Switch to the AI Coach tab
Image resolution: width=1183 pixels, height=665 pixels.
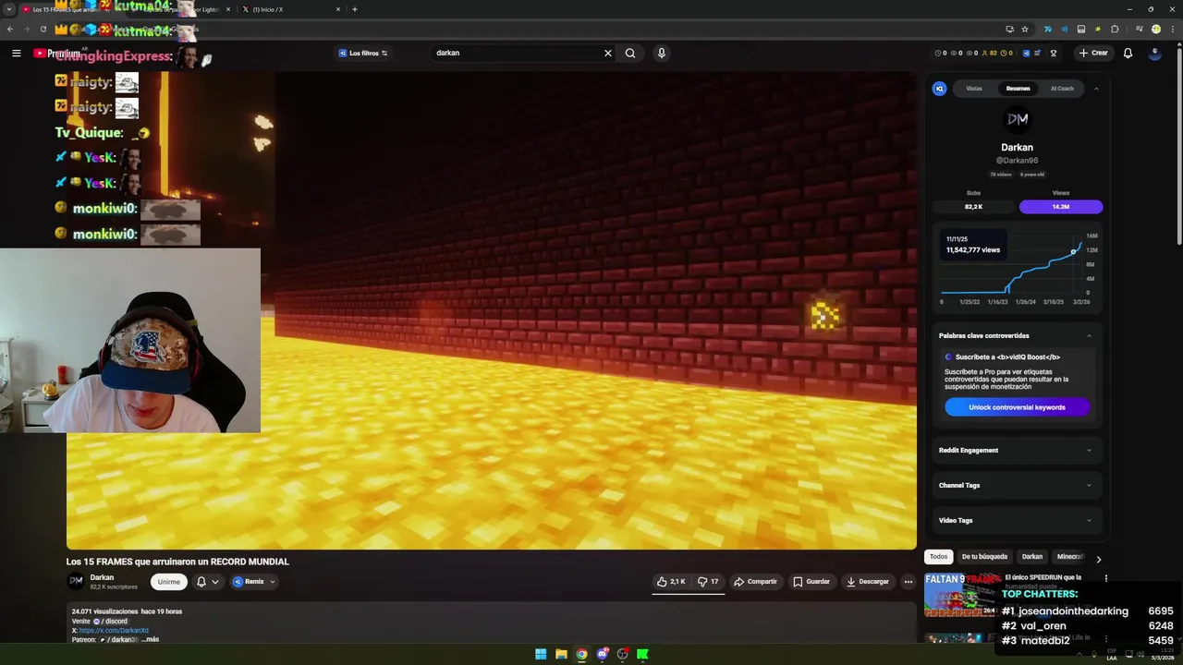click(x=1062, y=89)
